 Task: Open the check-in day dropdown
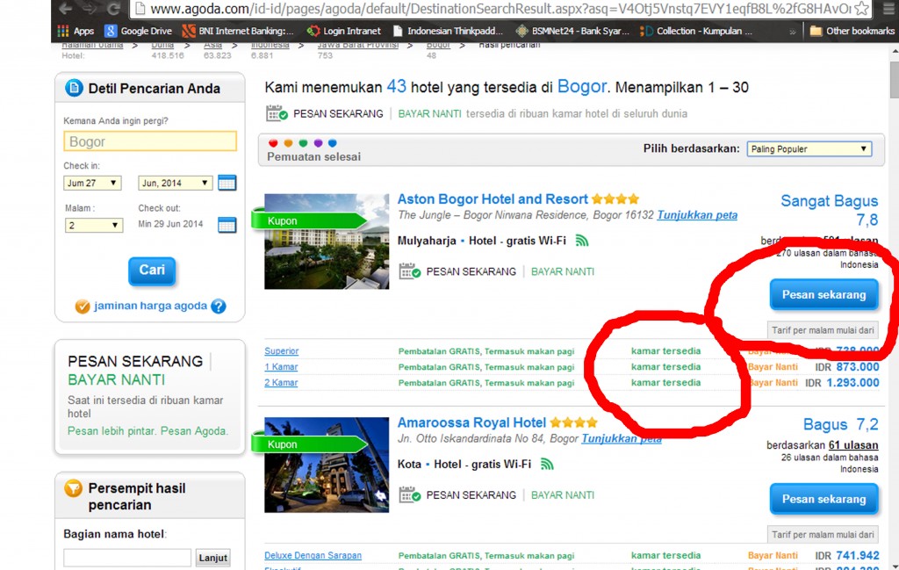click(x=93, y=184)
